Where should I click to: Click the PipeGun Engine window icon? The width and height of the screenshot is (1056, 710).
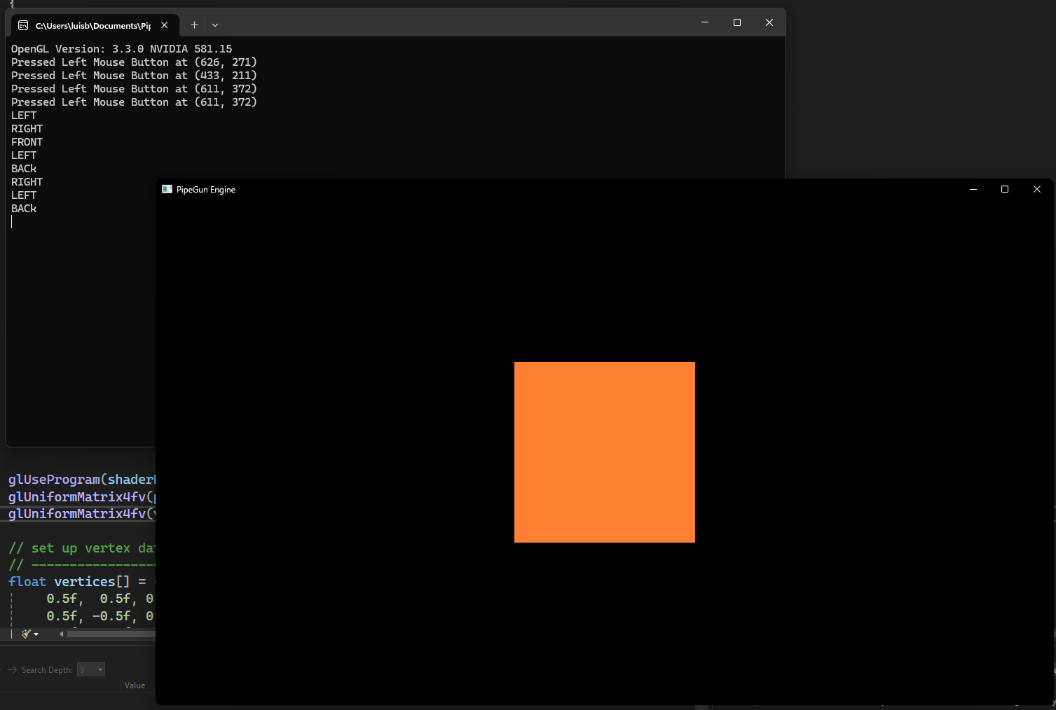click(167, 190)
